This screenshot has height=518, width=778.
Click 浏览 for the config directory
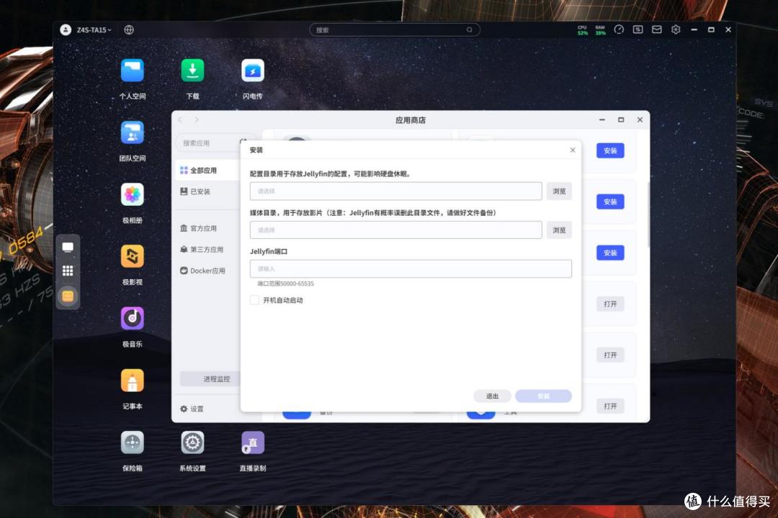click(559, 191)
